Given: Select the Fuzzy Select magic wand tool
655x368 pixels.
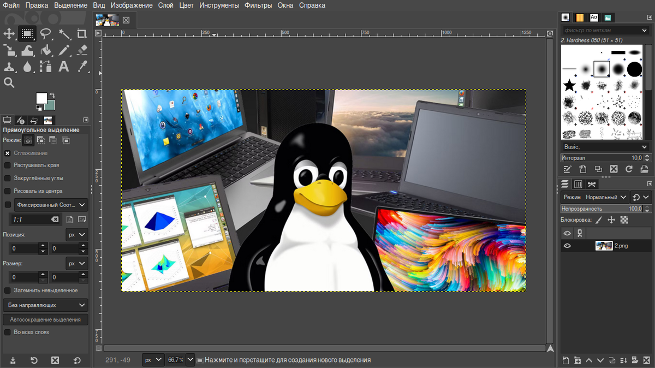Looking at the screenshot, I should click(64, 34).
